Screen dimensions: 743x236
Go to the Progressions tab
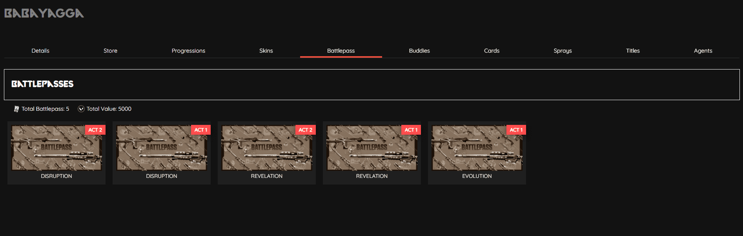click(x=188, y=51)
